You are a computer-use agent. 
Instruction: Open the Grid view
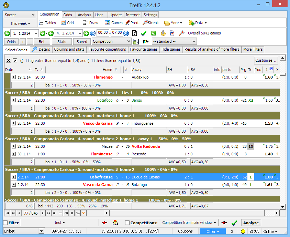[67, 23]
